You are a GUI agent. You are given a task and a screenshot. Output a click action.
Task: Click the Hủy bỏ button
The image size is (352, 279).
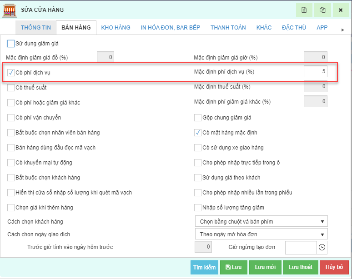click(334, 267)
